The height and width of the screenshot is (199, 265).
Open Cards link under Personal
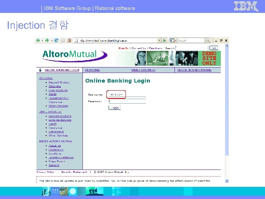pyautogui.click(x=53, y=94)
